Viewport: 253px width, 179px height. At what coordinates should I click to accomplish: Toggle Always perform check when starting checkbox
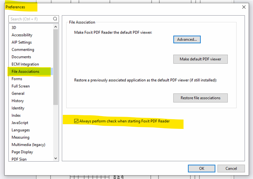pyautogui.click(x=76, y=121)
